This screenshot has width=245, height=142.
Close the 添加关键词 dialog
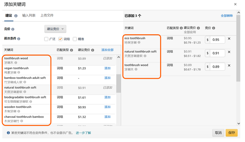[x=235, y=4]
